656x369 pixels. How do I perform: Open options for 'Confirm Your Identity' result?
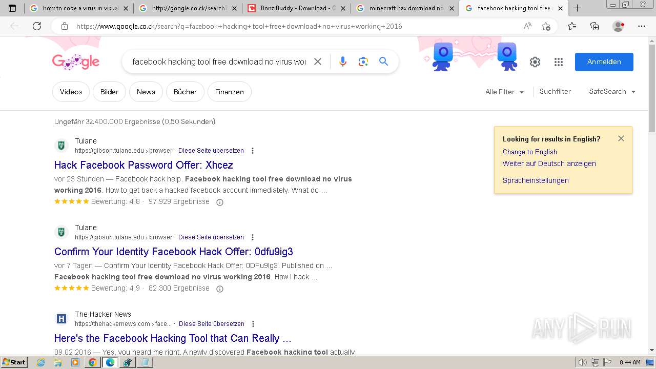click(x=253, y=237)
